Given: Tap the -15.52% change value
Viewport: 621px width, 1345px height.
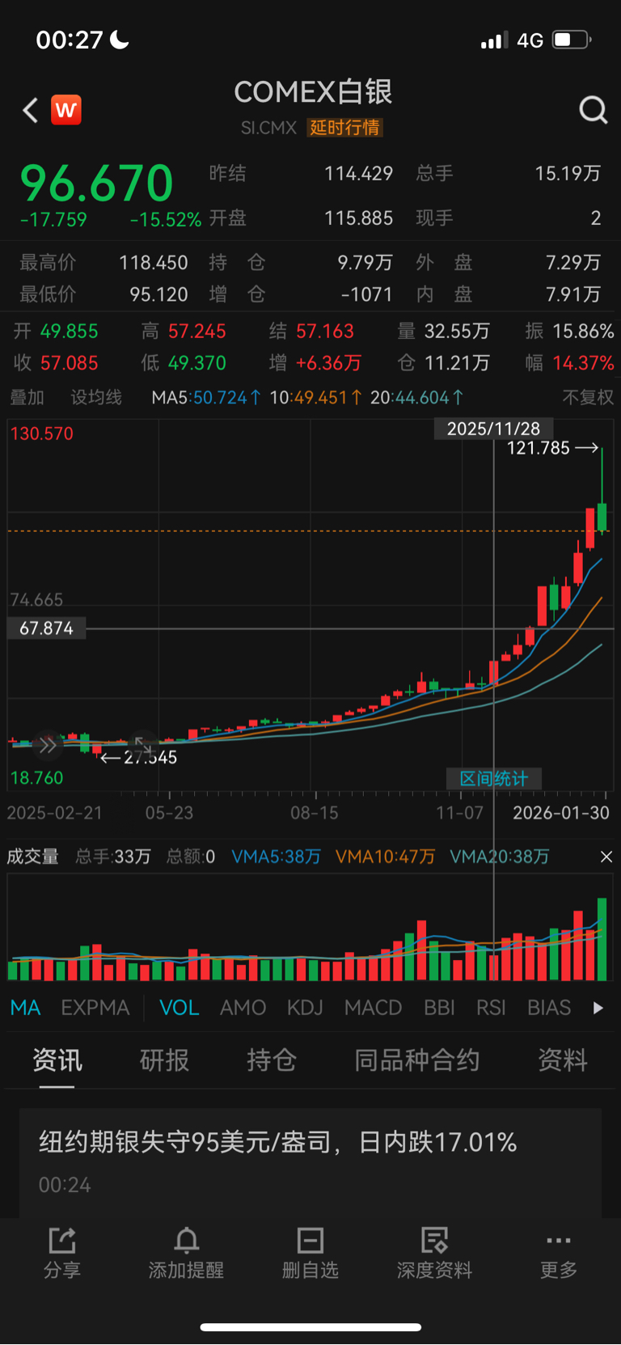Looking at the screenshot, I should (x=166, y=219).
